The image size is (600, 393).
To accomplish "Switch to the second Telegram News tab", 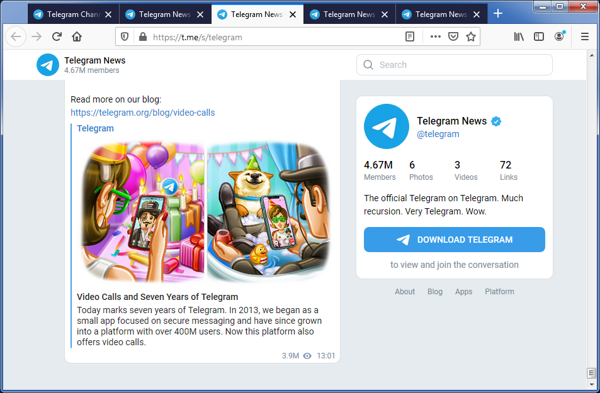I will tap(165, 14).
